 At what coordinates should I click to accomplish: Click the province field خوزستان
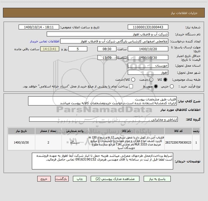pyautogui.click(x=148, y=65)
